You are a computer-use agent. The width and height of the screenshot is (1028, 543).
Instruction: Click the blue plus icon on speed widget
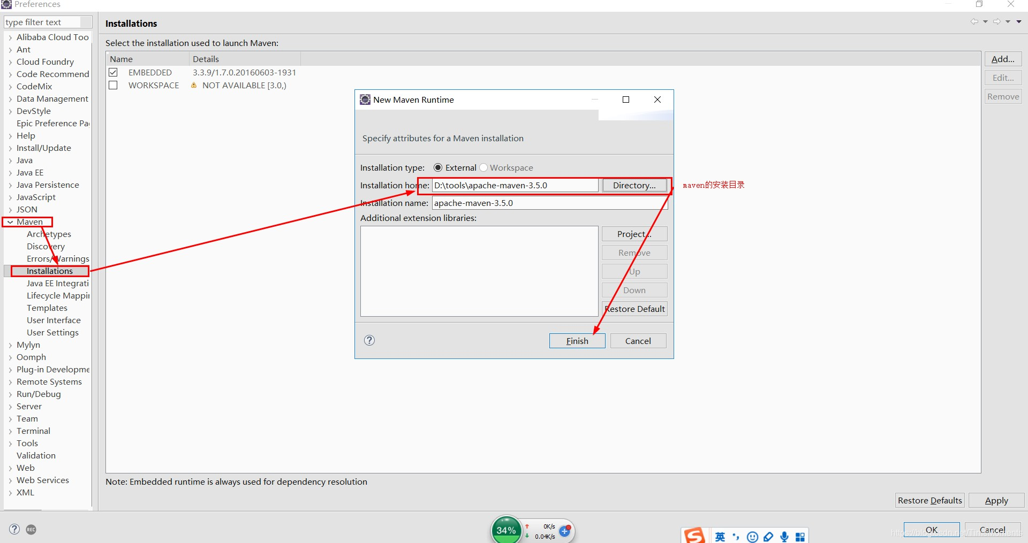pyautogui.click(x=565, y=531)
